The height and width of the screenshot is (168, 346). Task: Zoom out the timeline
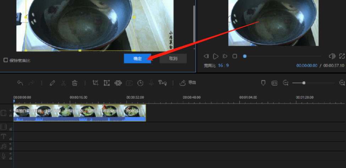[x=286, y=83]
